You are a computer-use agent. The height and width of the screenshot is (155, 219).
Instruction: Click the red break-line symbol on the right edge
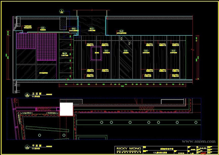193,49
